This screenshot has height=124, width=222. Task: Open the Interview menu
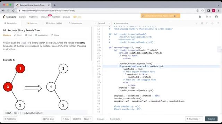coord(45,17)
